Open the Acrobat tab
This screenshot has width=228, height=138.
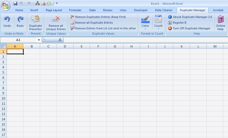pyautogui.click(x=218, y=10)
